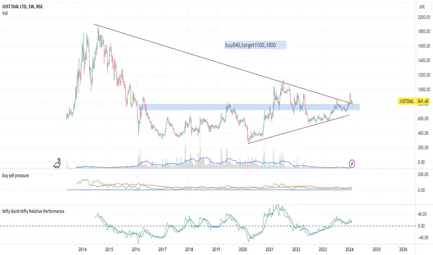This screenshot has height=255, width=433.
Task: Click the JUSTDIAL yellow price label
Action: 407,102
